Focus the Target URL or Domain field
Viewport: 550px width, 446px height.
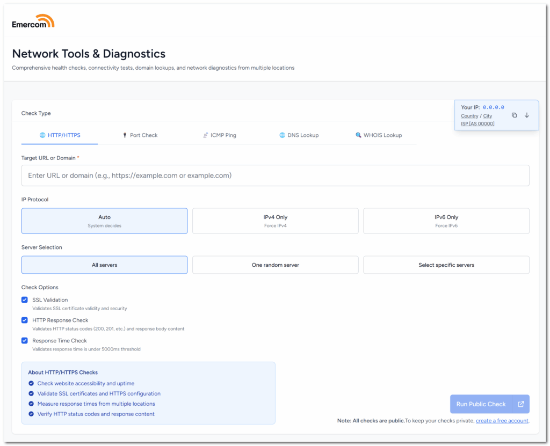tap(275, 176)
